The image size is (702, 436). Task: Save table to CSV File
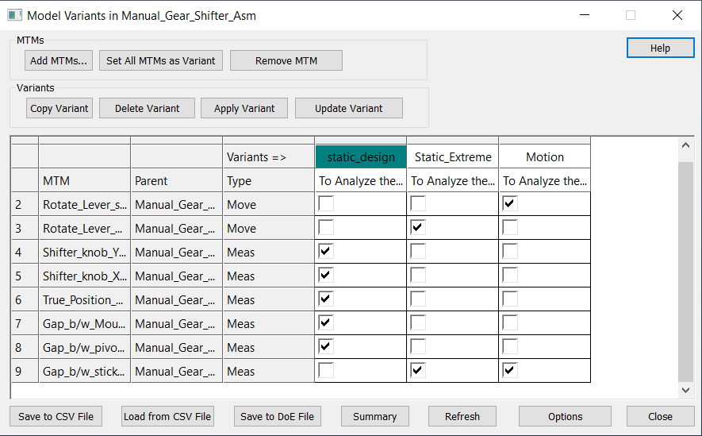point(56,416)
